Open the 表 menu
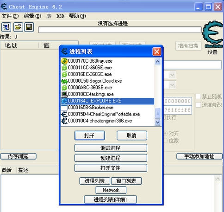The height and width of the screenshot is (212, 224). point(49,16)
